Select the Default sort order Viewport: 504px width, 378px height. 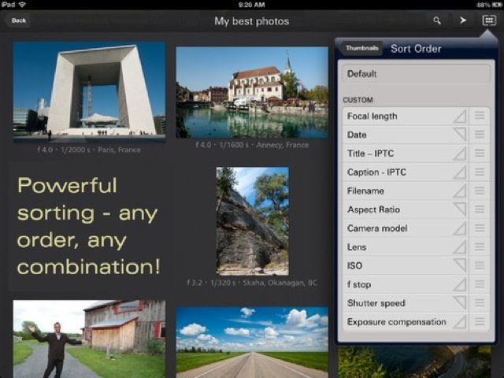point(416,73)
